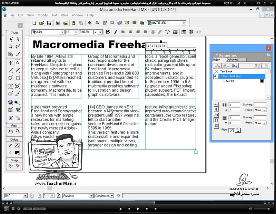Open the font size 18 dropdown
Image resolution: width=276 pixels, height=214 pixels.
[x=76, y=32]
